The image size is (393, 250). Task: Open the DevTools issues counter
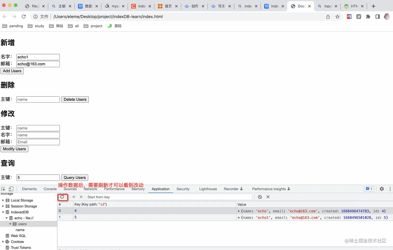tap(369, 189)
